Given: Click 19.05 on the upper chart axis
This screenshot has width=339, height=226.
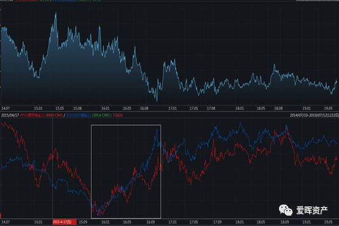Looking at the screenshot, I should pos(328,108).
